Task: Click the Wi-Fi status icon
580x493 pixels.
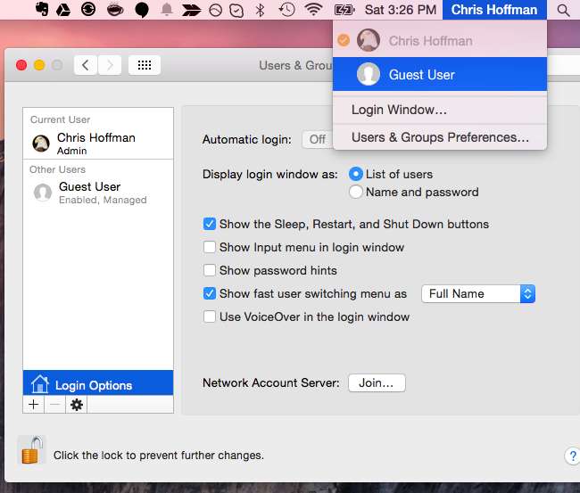Action: [x=313, y=10]
